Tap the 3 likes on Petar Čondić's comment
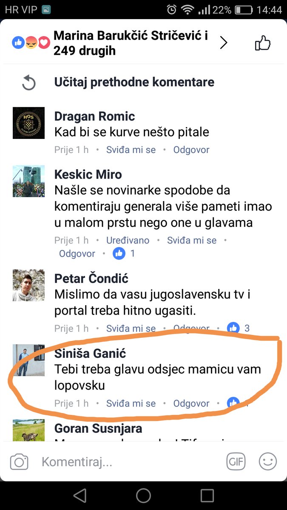The width and height of the screenshot is (287, 510). pos(239,328)
